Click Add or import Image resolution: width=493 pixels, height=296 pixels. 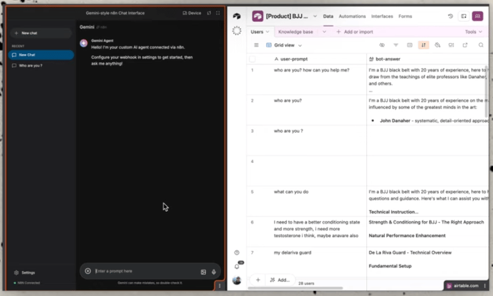pos(355,32)
